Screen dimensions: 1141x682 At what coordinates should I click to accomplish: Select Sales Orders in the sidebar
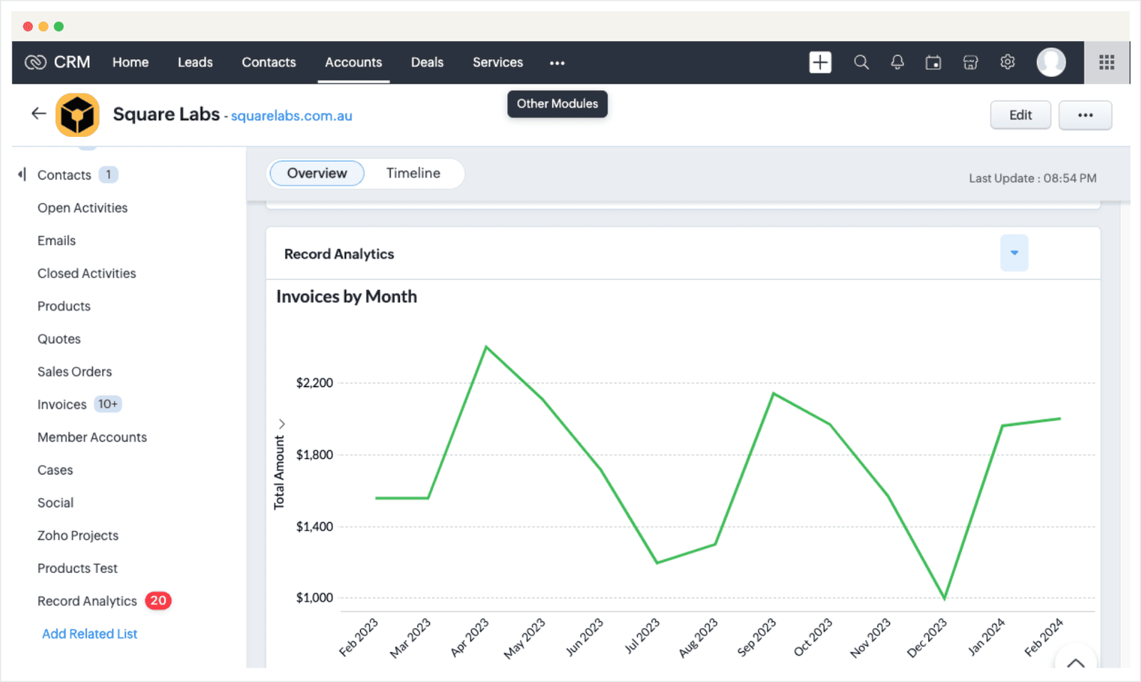pyautogui.click(x=75, y=372)
